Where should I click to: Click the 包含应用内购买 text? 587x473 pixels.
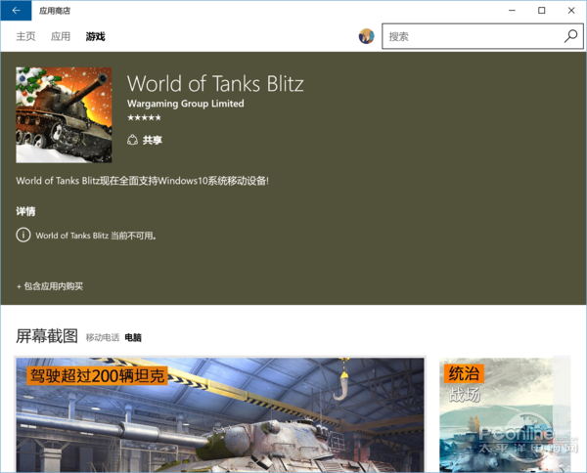coord(50,286)
